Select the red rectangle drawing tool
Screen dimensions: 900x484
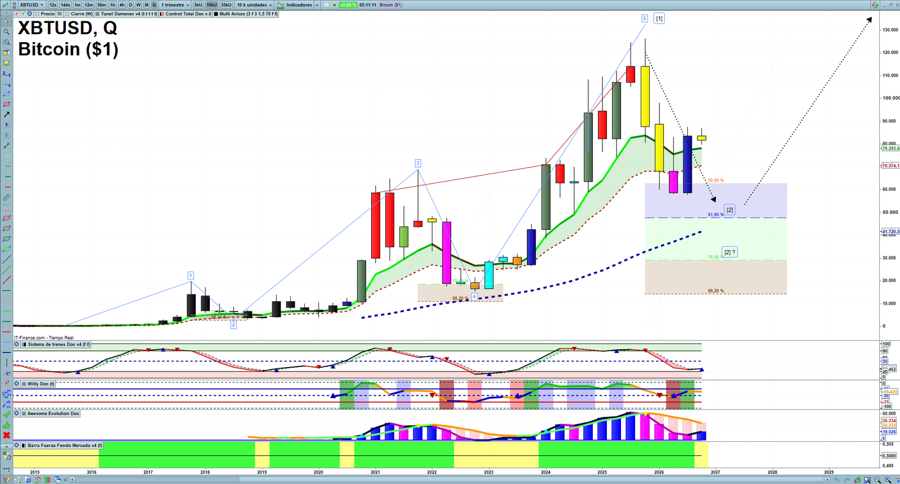click(7, 105)
